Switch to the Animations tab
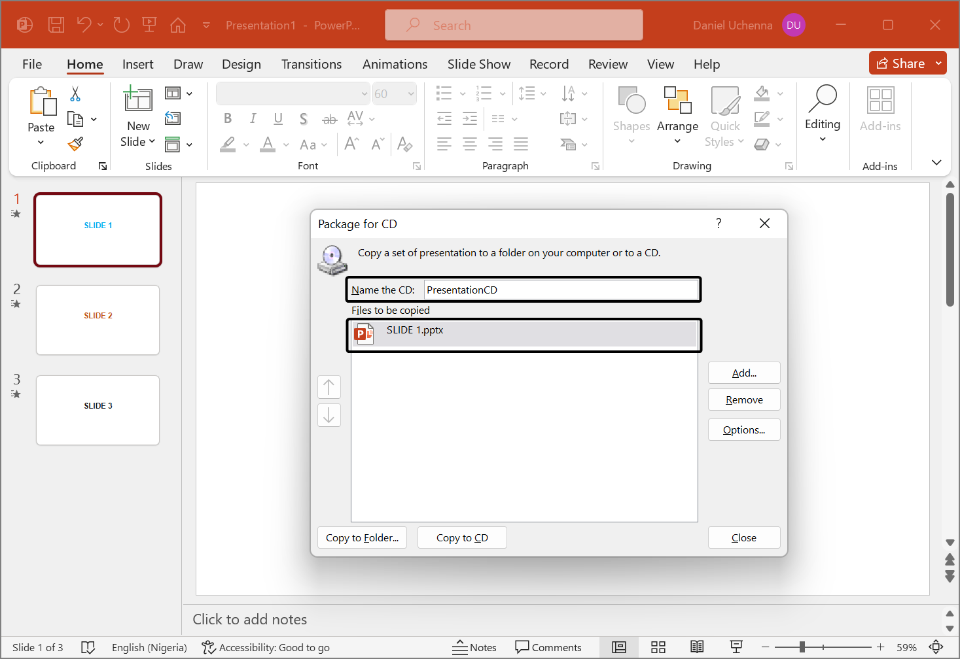The width and height of the screenshot is (960, 659). pos(395,64)
